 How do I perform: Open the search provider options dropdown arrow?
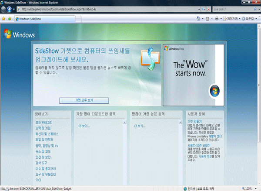click(259, 9)
